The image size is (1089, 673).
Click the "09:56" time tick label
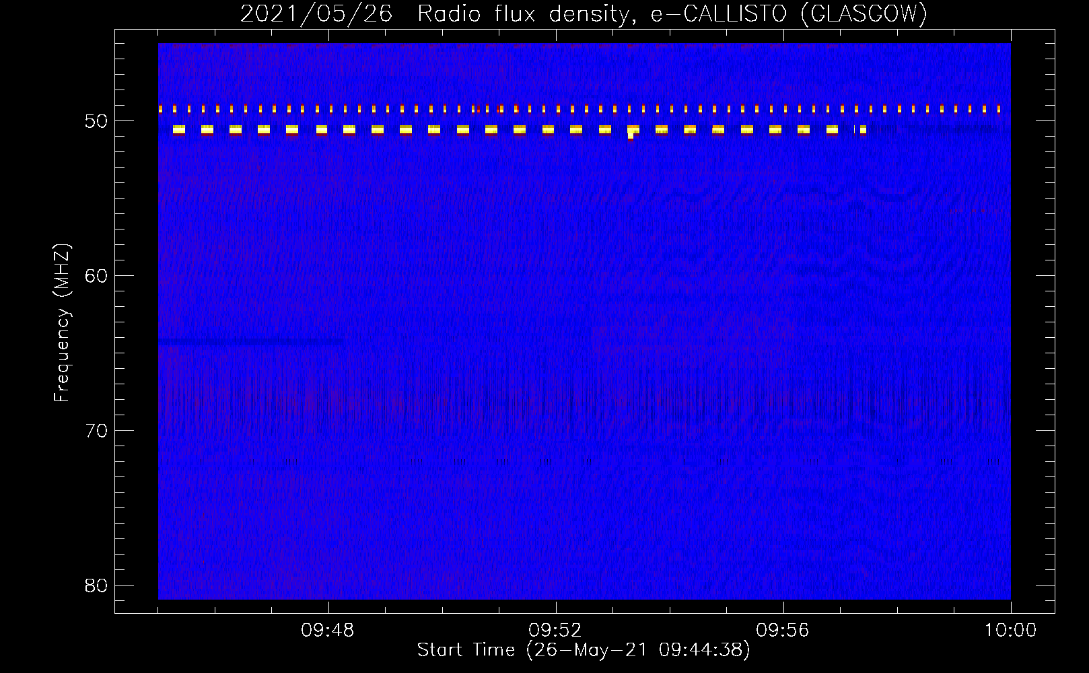783,631
